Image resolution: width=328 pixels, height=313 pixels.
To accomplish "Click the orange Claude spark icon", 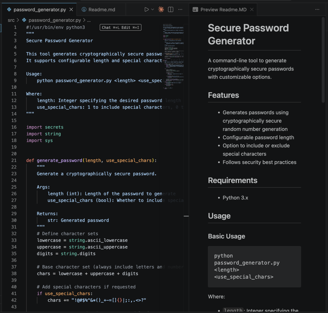I will [161, 9].
